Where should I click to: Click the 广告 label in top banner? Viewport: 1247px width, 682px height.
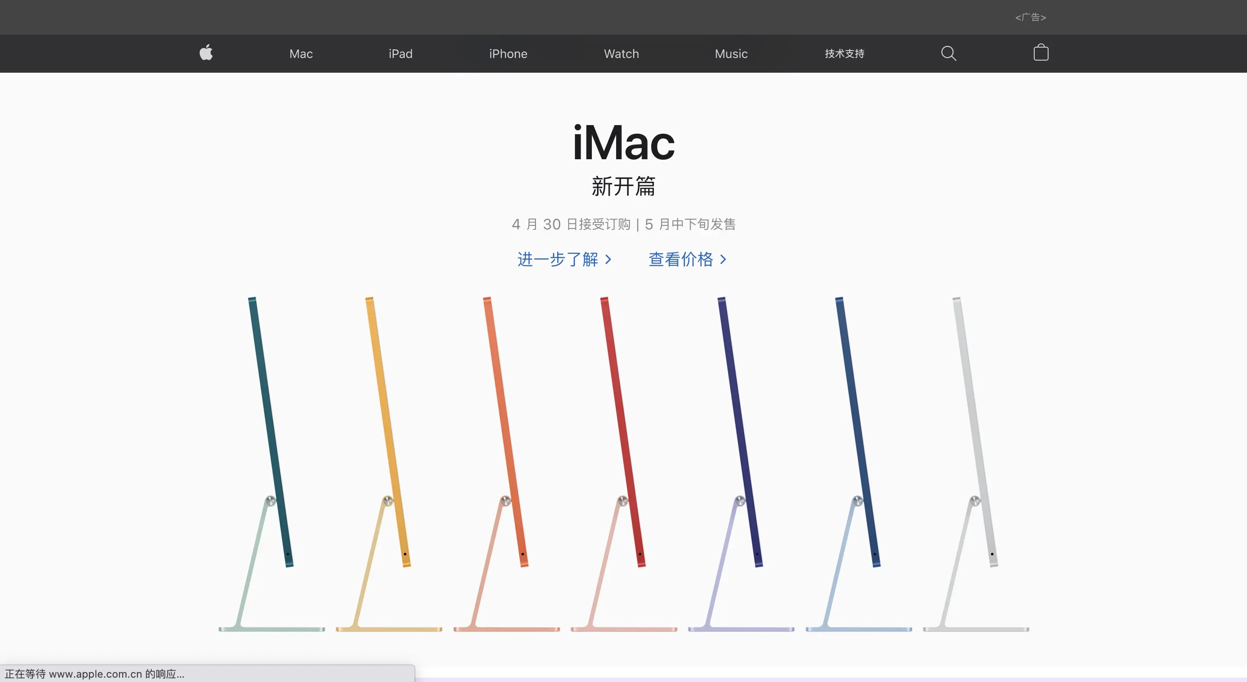pyautogui.click(x=1031, y=17)
